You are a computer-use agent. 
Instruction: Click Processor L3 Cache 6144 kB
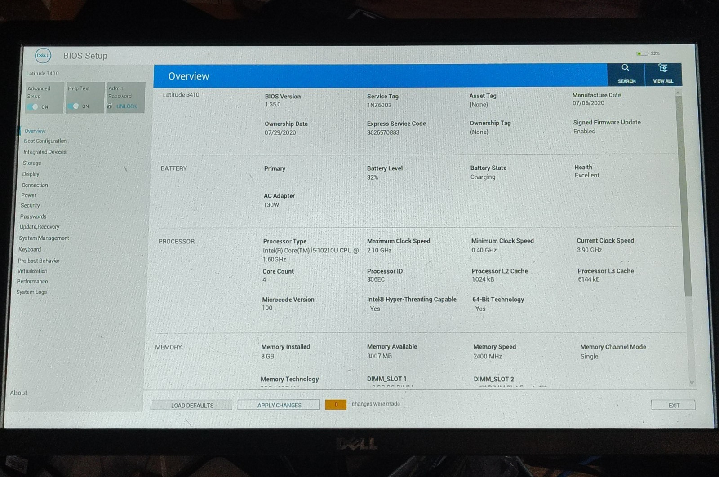coord(589,279)
